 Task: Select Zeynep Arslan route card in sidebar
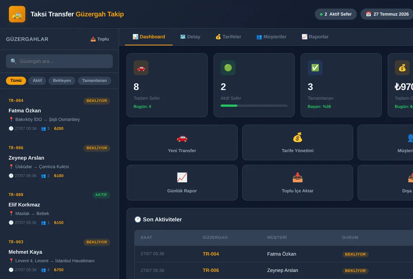59,161
